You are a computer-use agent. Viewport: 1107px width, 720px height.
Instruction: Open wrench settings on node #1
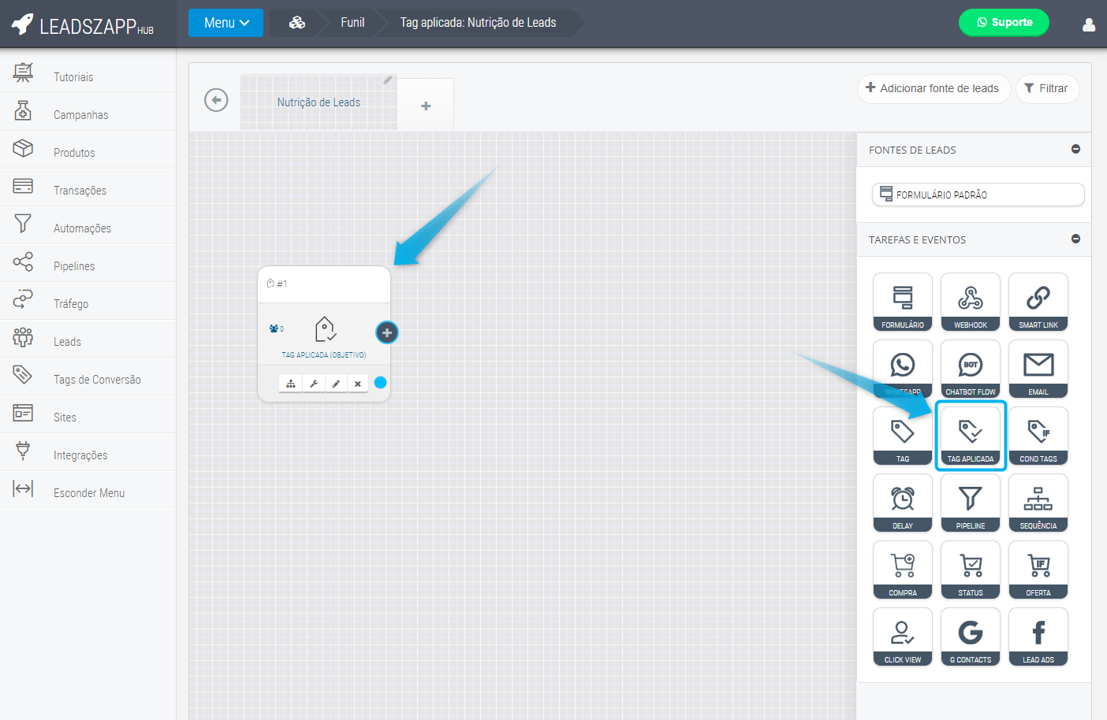[313, 384]
